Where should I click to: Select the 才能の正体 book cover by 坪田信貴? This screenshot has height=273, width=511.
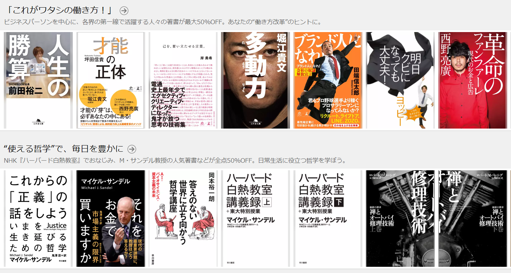point(110,80)
